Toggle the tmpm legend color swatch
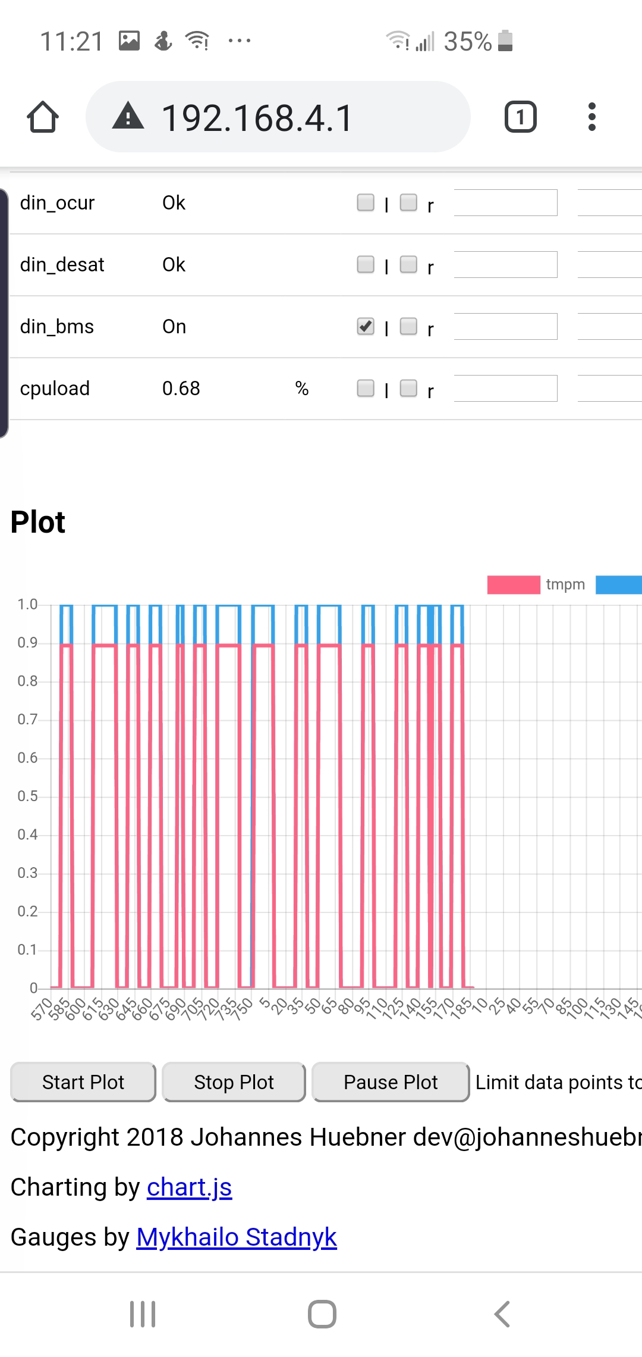 (514, 584)
